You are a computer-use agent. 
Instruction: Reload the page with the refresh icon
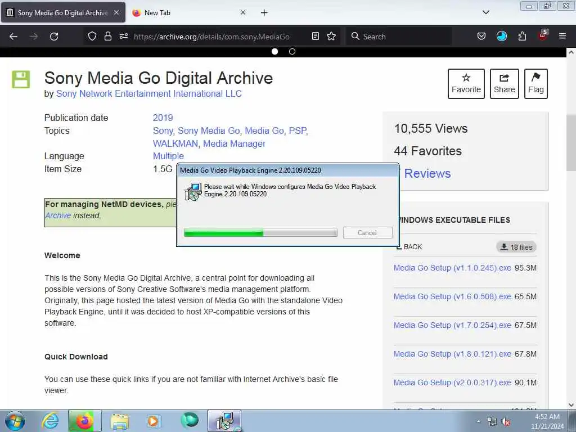point(54,37)
